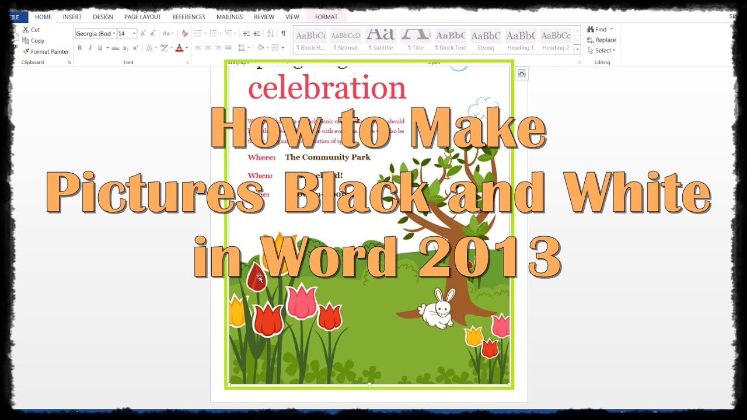Toggle subscript formatting
747x420 pixels.
[125, 48]
